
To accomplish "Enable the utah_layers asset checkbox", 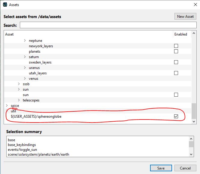I will tap(176, 73).
